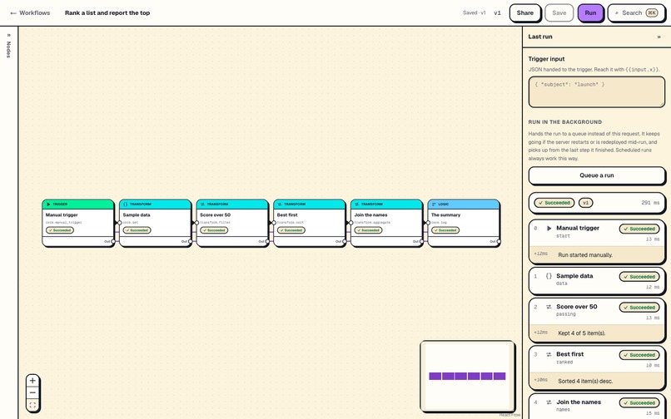
Task: Click Succeeded badge of Sample data log step
Action: coord(639,277)
